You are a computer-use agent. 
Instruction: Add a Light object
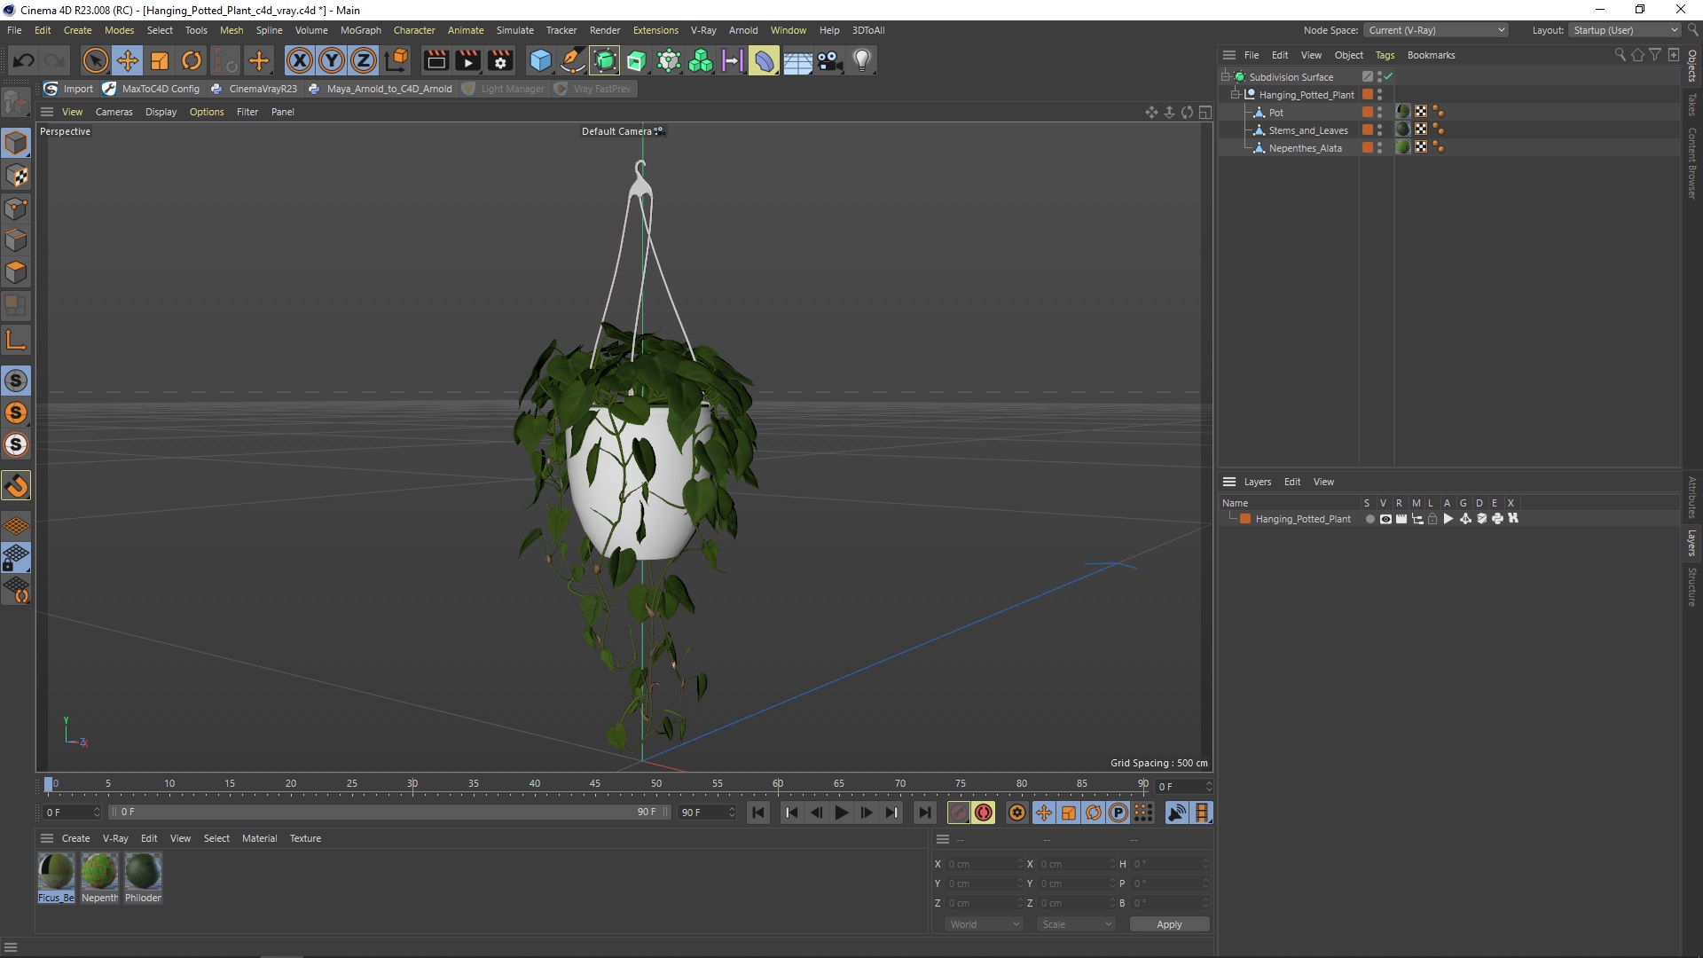pyautogui.click(x=861, y=60)
